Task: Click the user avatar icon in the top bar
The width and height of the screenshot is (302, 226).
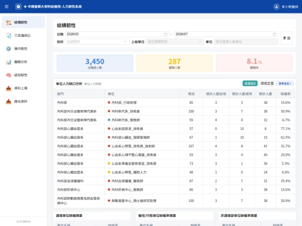Action: 276,7
